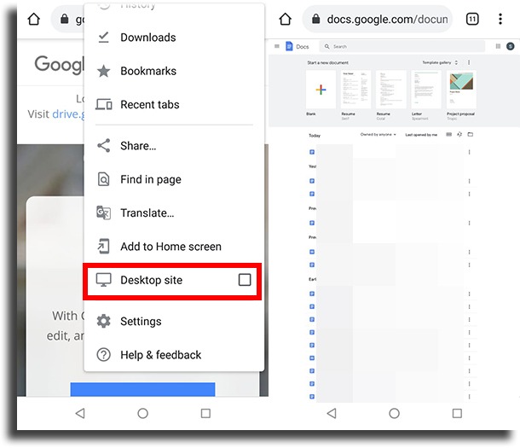
Task: Open the Google apps grid
Action: pos(498,46)
